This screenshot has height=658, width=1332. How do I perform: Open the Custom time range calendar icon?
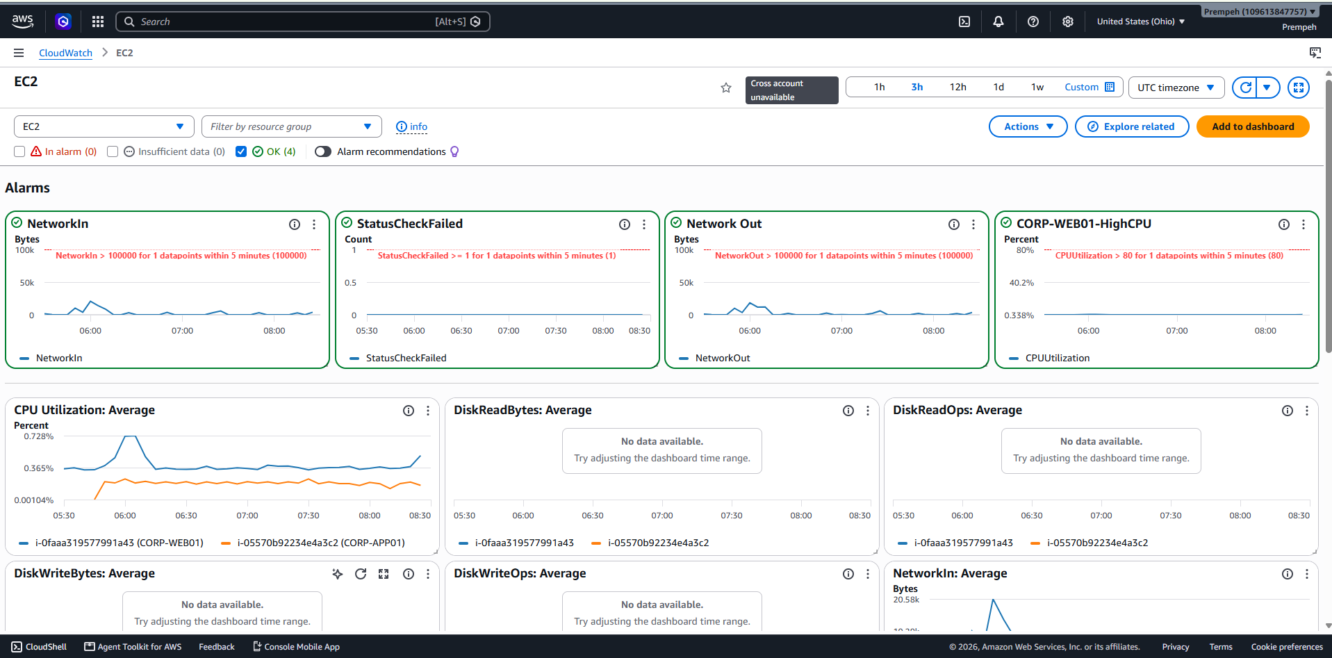click(x=1110, y=87)
